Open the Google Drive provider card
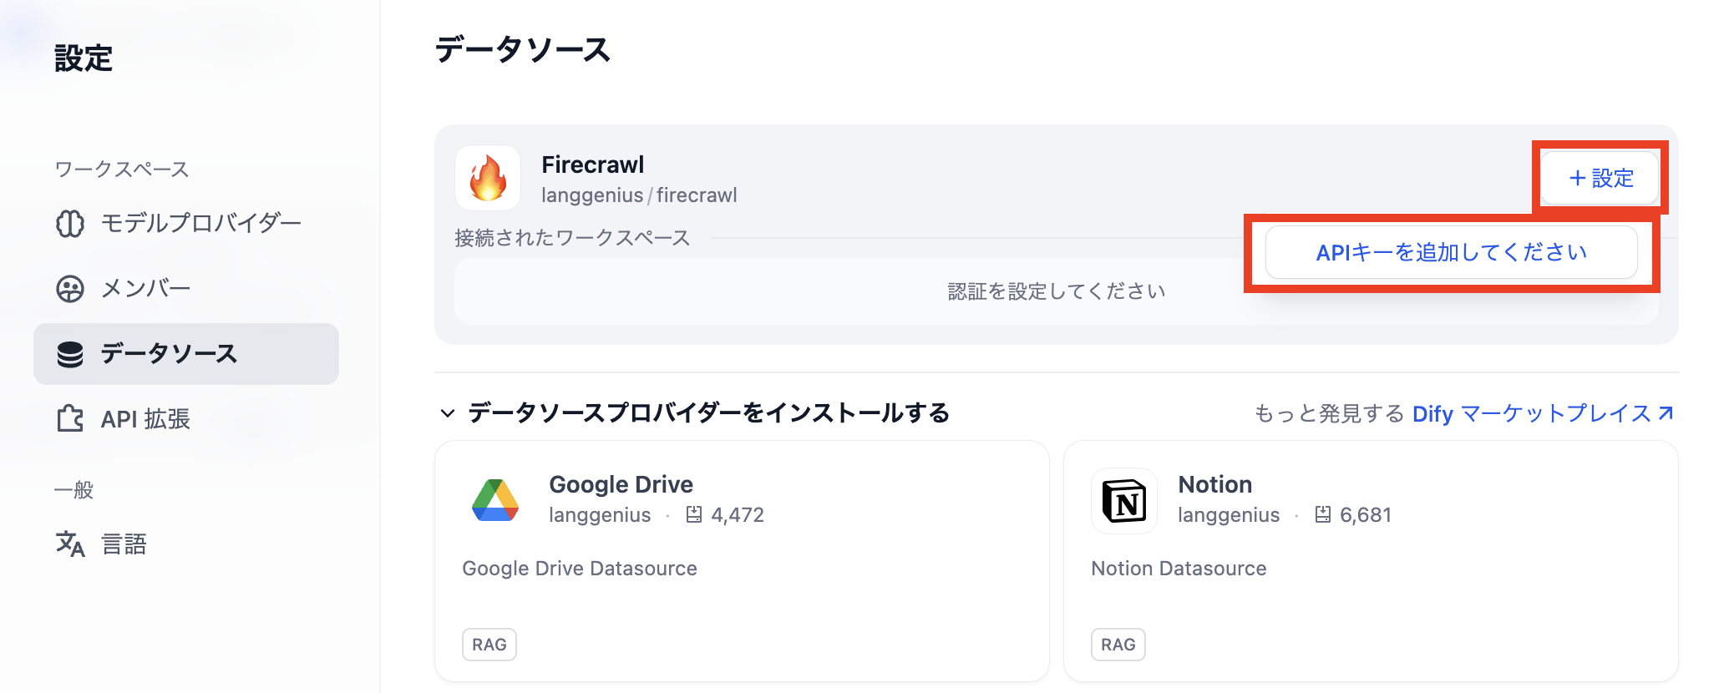This screenshot has height=693, width=1729. pos(741,560)
